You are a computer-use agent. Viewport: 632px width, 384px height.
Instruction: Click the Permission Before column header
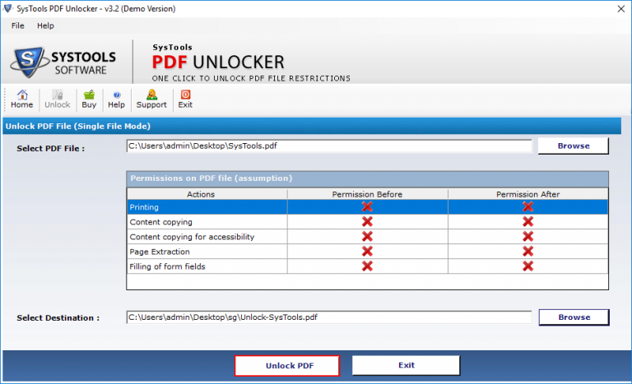pos(367,194)
